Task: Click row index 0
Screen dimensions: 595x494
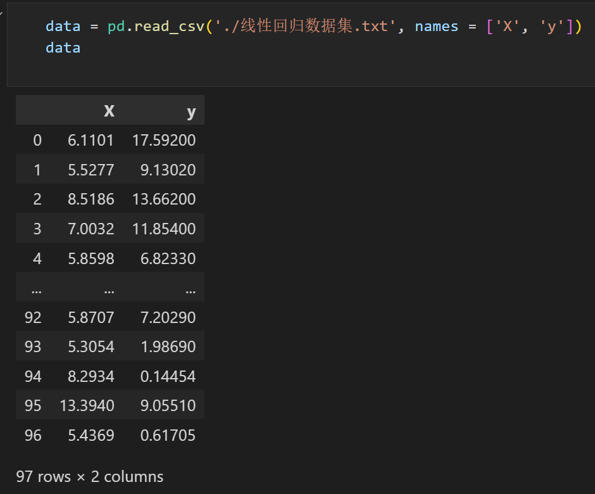Action: 37,140
